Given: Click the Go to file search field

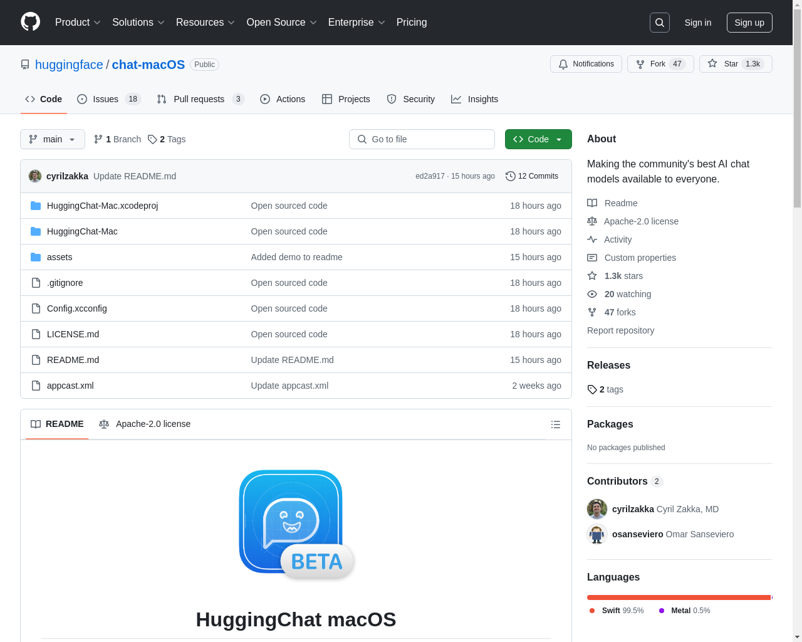Looking at the screenshot, I should point(422,139).
